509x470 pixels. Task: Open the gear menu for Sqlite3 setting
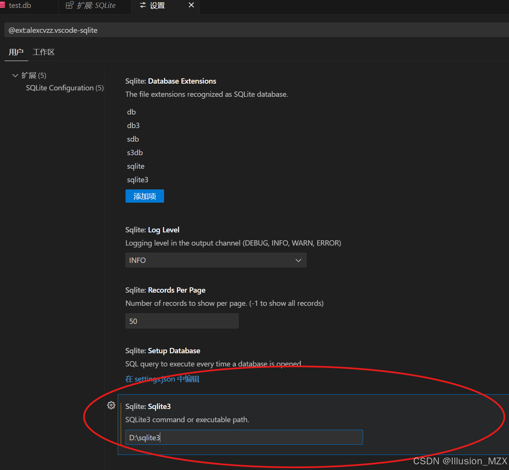tap(111, 405)
